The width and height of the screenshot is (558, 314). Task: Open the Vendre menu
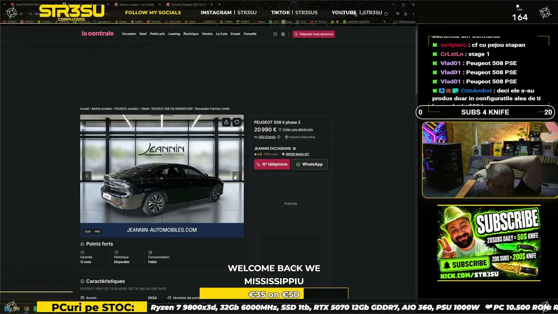[207, 34]
